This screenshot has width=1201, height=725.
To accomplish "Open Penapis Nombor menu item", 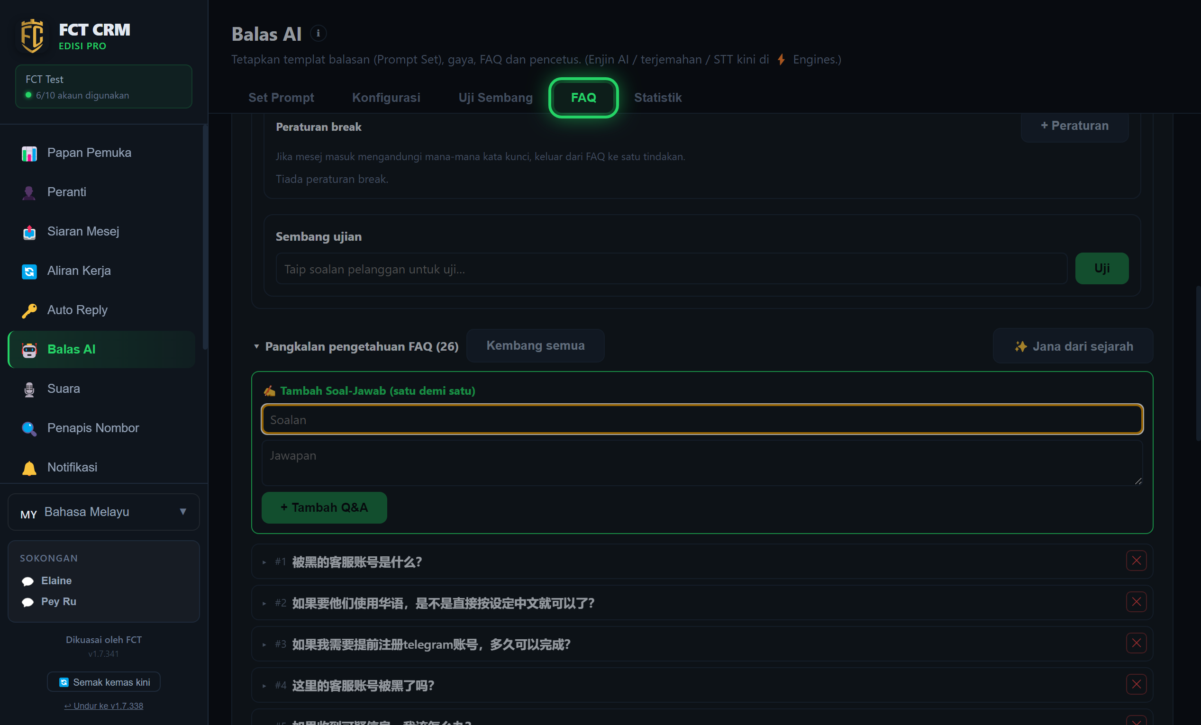I will pos(101,428).
